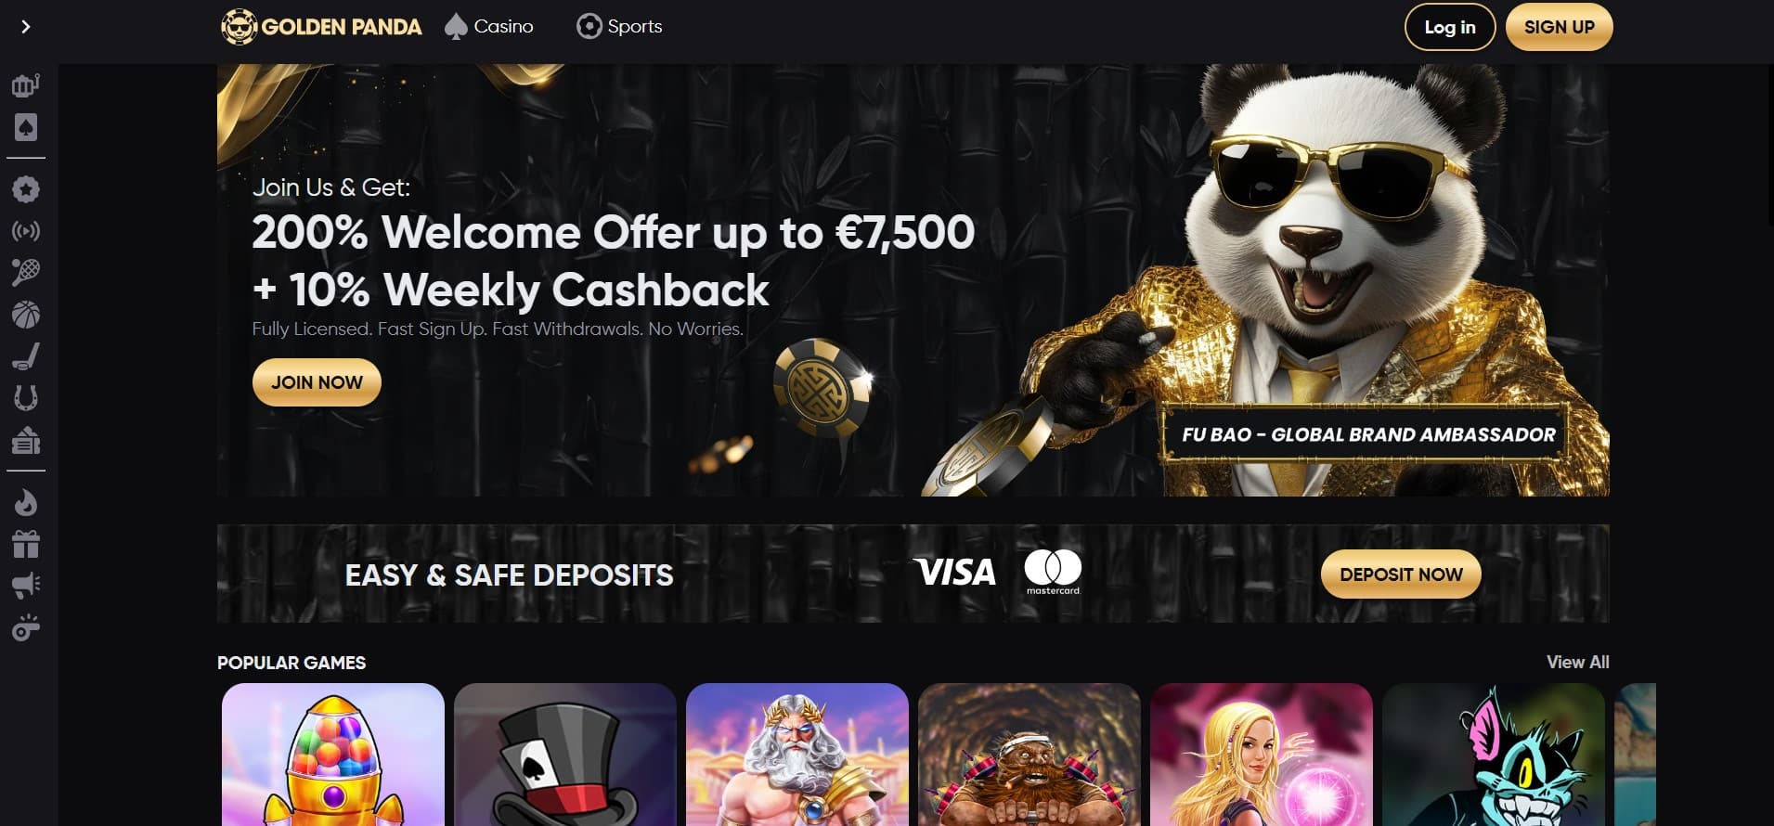Viewport: 1774px width, 826px height.
Task: Open the slot machine sidebar icon
Action: (x=26, y=85)
